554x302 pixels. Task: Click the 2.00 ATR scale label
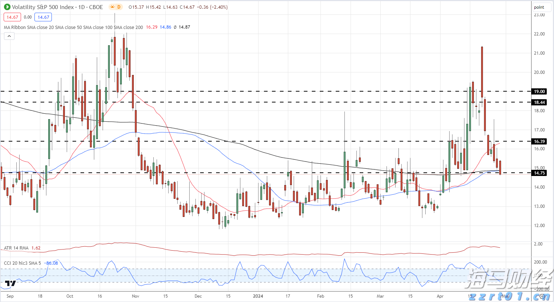click(538, 244)
